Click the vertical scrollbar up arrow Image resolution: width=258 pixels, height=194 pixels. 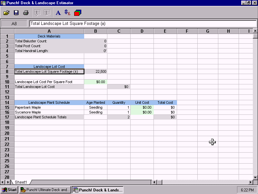255,31
